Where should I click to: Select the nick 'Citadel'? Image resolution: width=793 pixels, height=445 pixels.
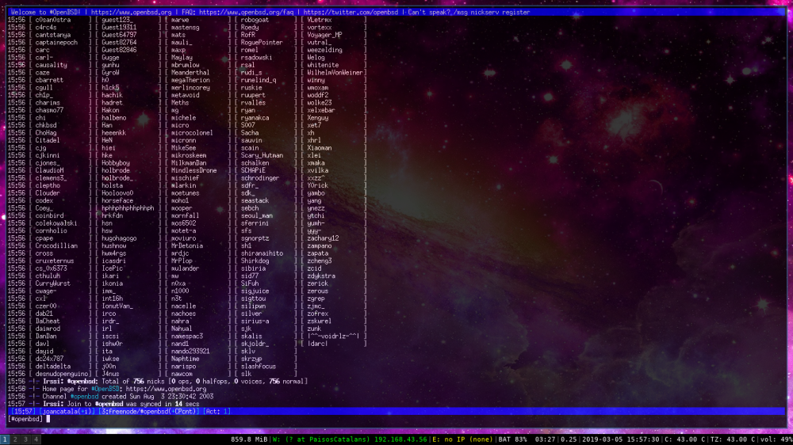tap(48, 140)
